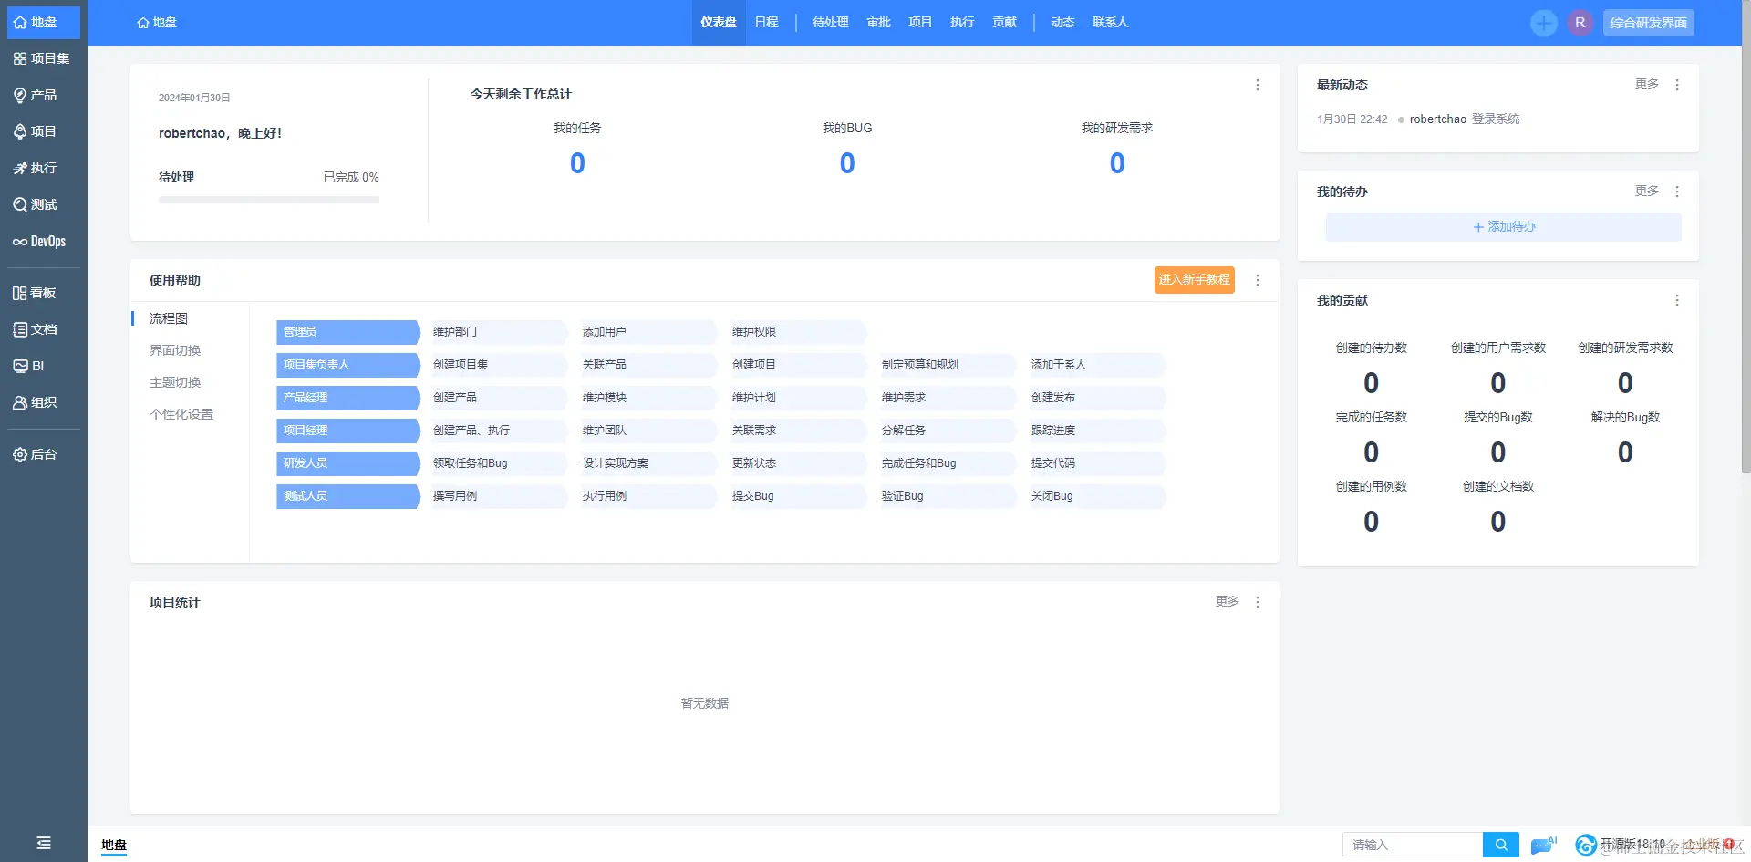Focus the 请输入 search field
The width and height of the screenshot is (1751, 862).
pos(1413,845)
